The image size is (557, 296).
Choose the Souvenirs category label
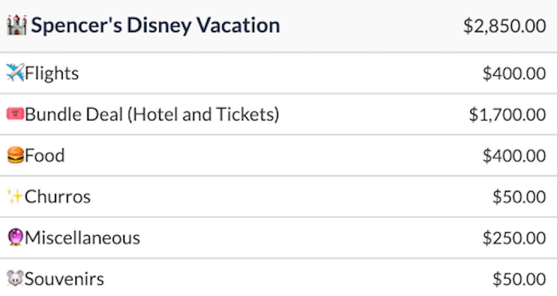pyautogui.click(x=64, y=279)
